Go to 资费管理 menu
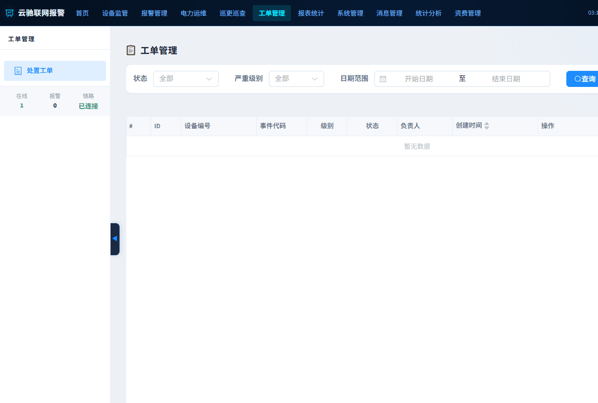 467,14
